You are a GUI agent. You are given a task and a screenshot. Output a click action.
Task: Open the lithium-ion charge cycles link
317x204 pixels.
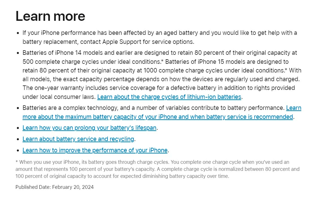pos(169,97)
